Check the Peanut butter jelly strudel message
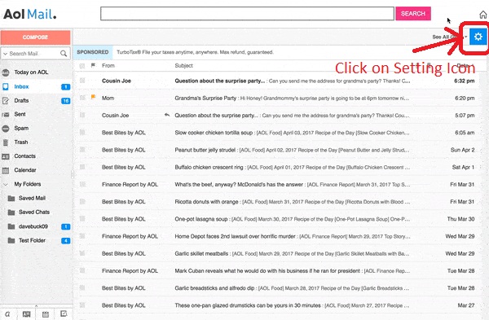The image size is (489, 320). (x=82, y=150)
